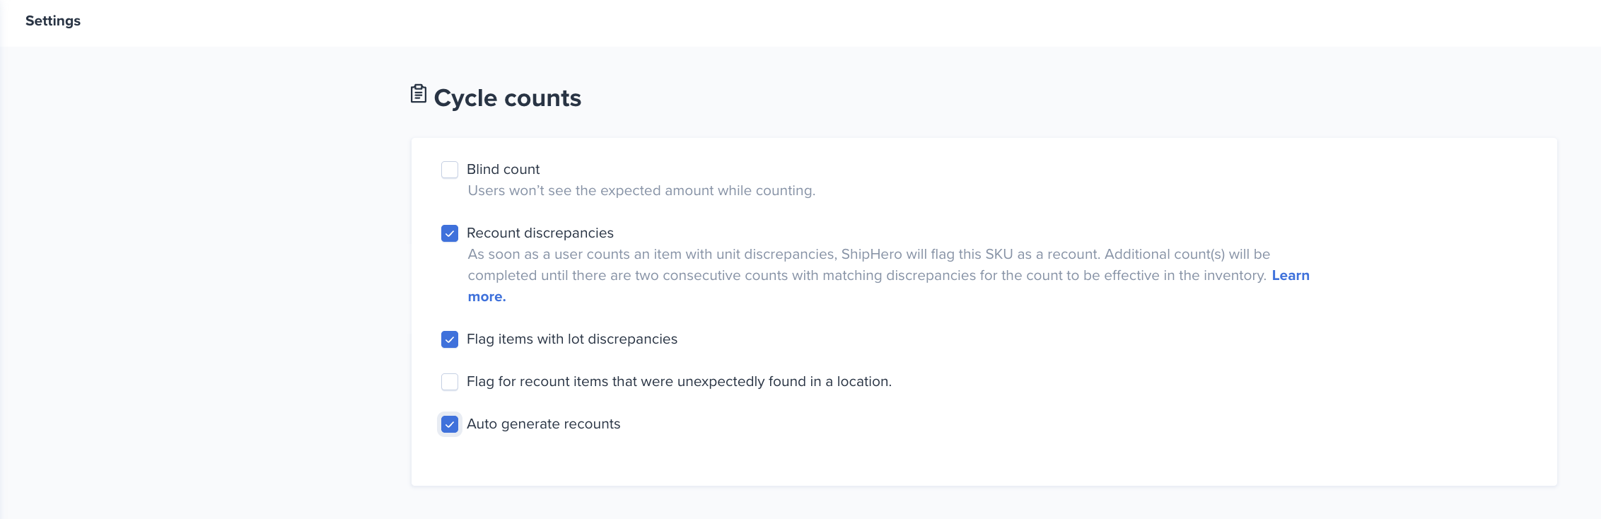This screenshot has height=519, width=1601.
Task: Disable Flag items with lot discrepancies checkbox
Action: click(x=450, y=339)
